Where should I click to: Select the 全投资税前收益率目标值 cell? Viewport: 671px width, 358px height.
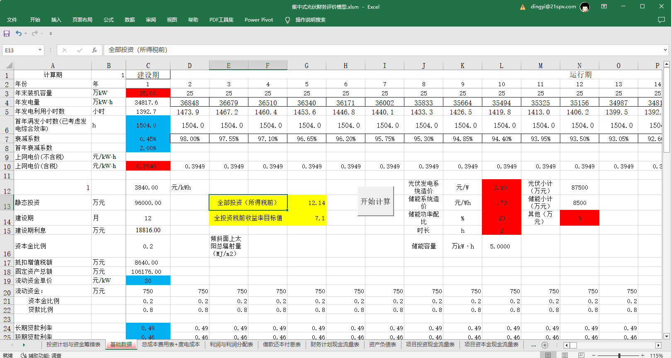pyautogui.click(x=248, y=218)
